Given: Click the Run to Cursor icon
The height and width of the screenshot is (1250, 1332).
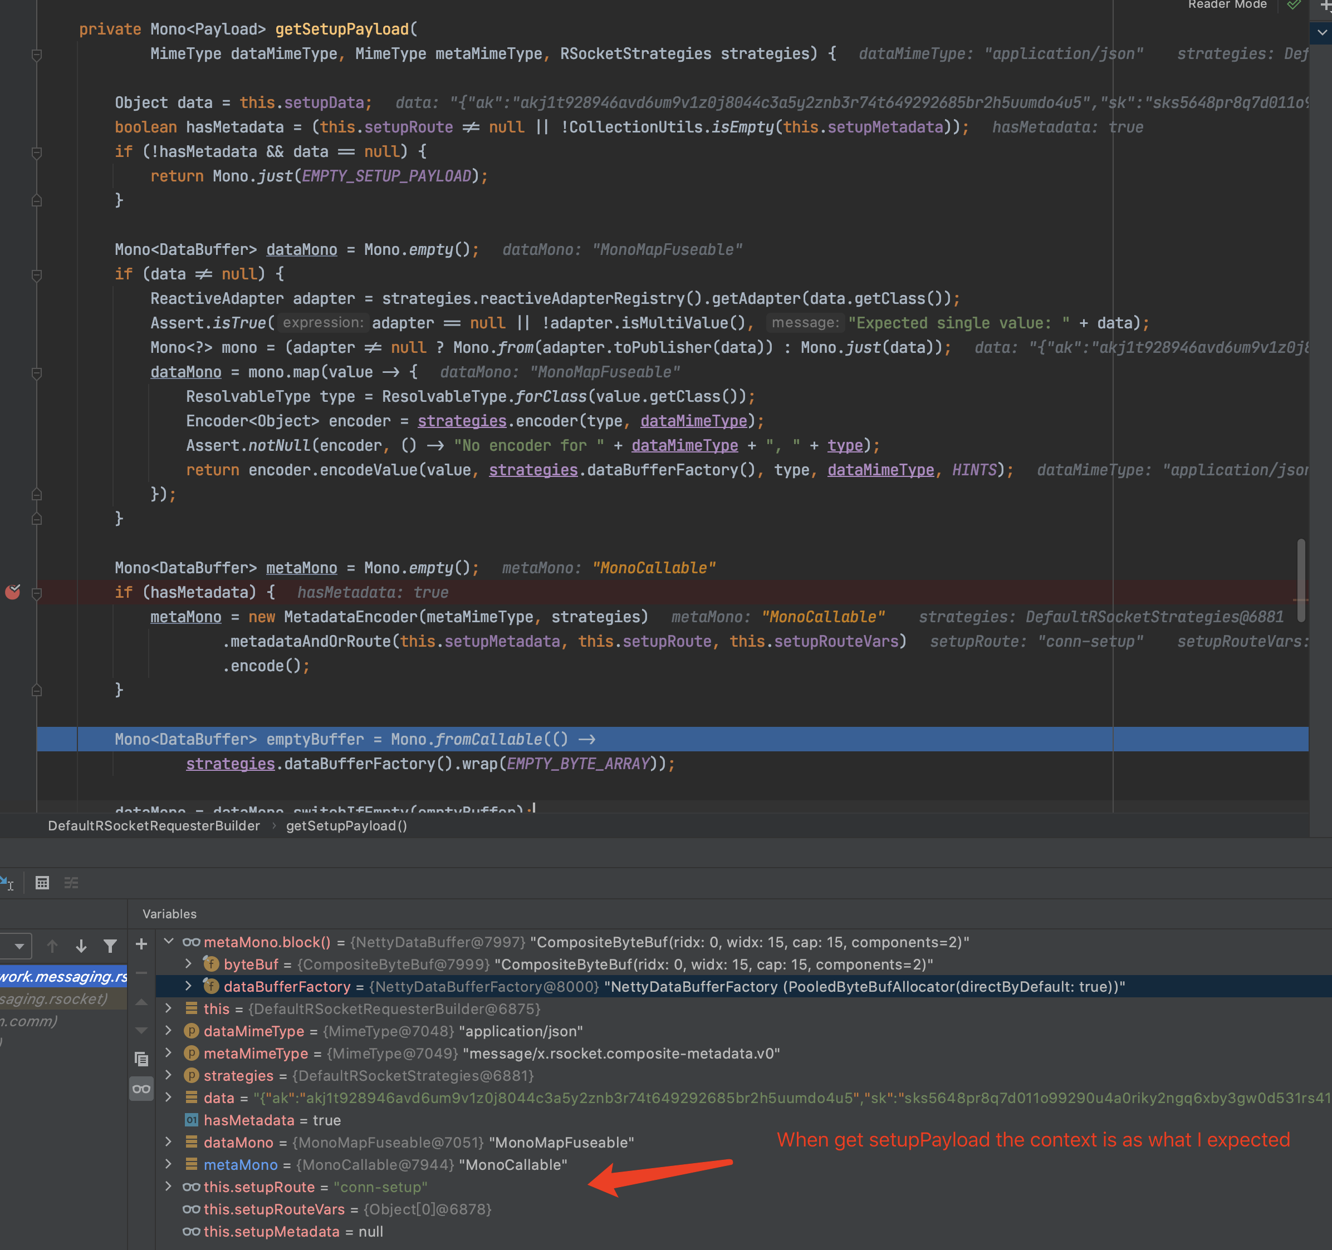Looking at the screenshot, I should pos(7,883).
